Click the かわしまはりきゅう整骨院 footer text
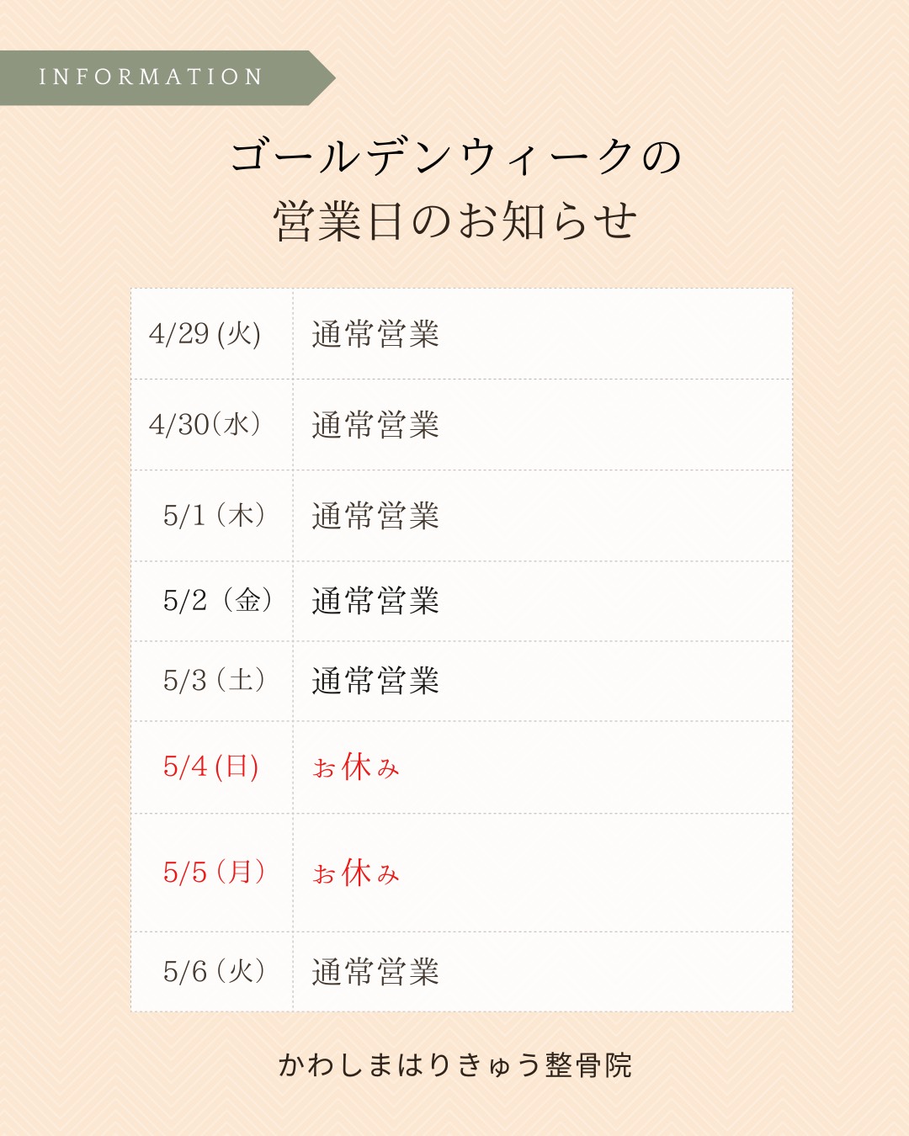Image resolution: width=909 pixels, height=1136 pixels. click(x=455, y=1065)
